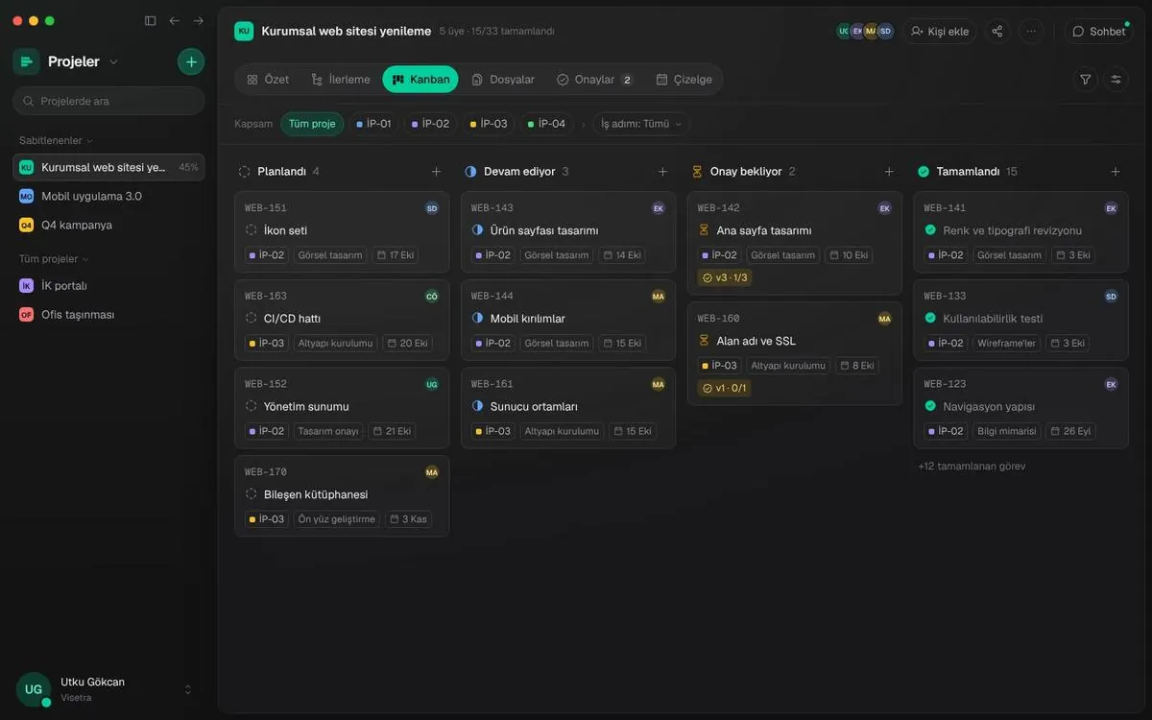Open the Onaylar tab
The image size is (1152, 720).
click(x=595, y=80)
